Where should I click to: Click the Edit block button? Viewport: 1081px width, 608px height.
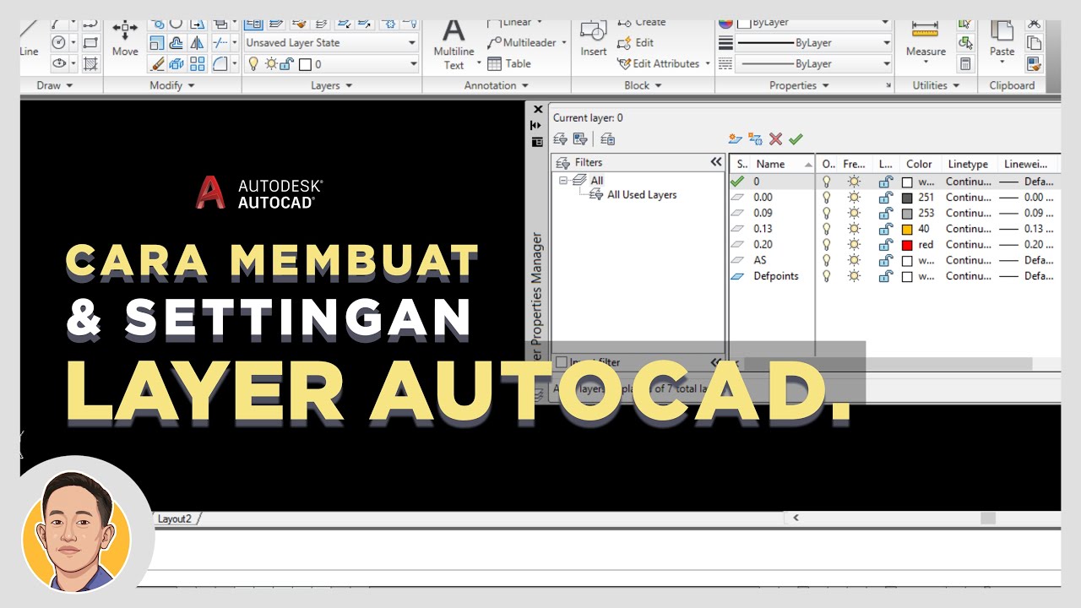point(636,43)
